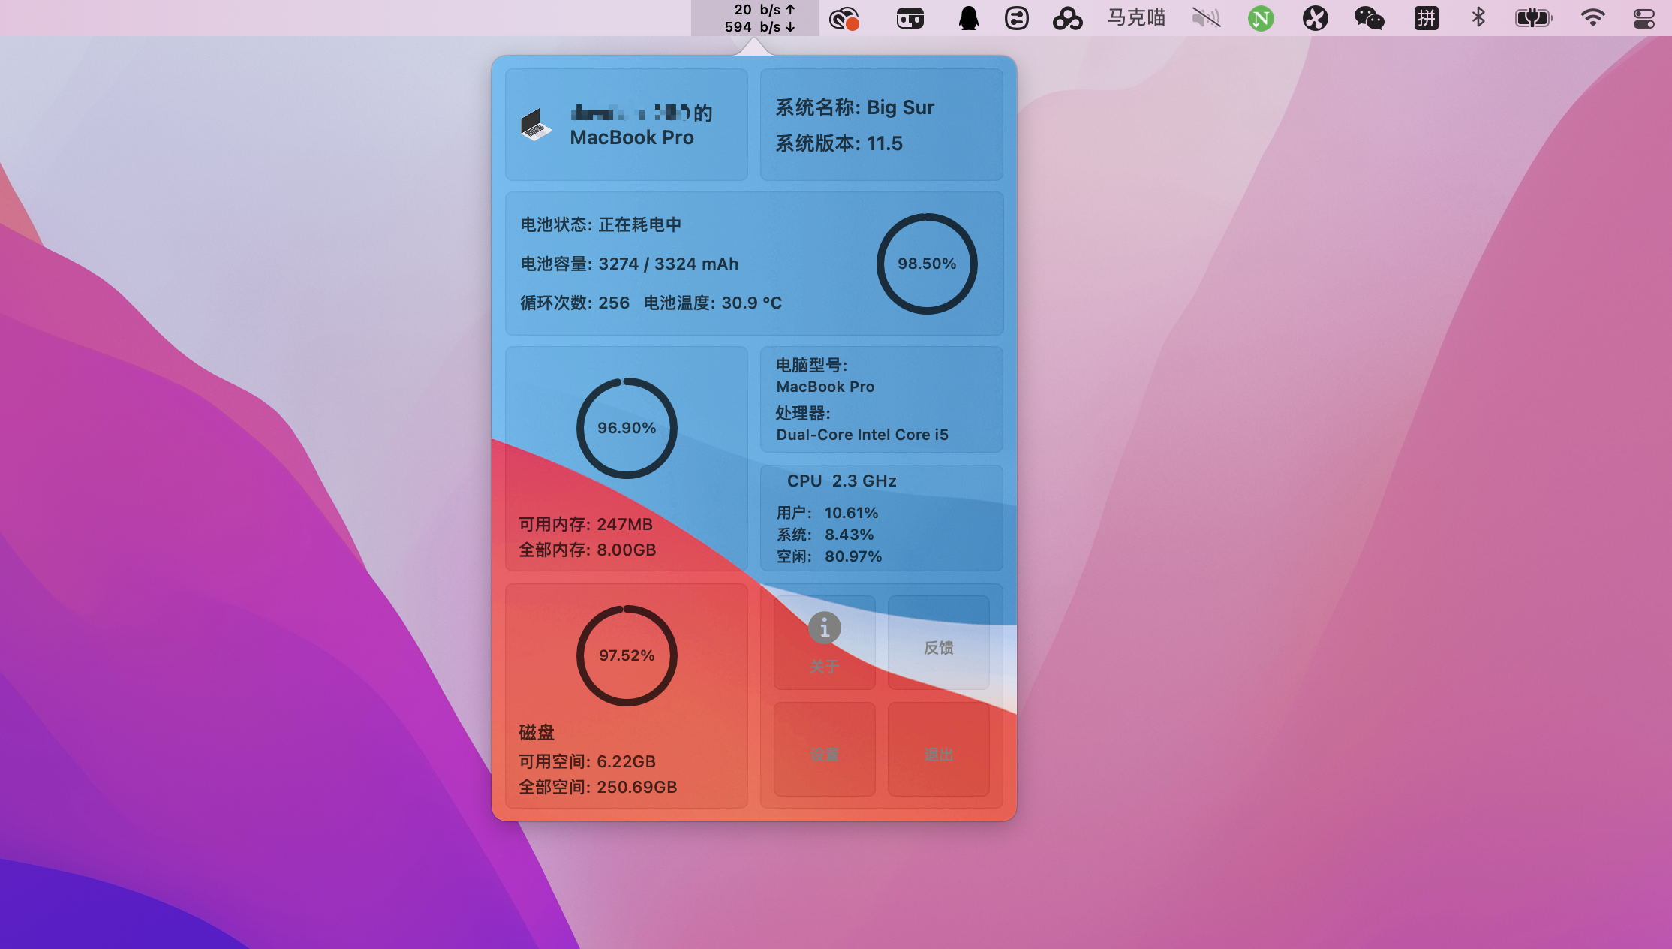Click the 反馈 feedback button
Image resolution: width=1672 pixels, height=949 pixels.
pos(938,646)
